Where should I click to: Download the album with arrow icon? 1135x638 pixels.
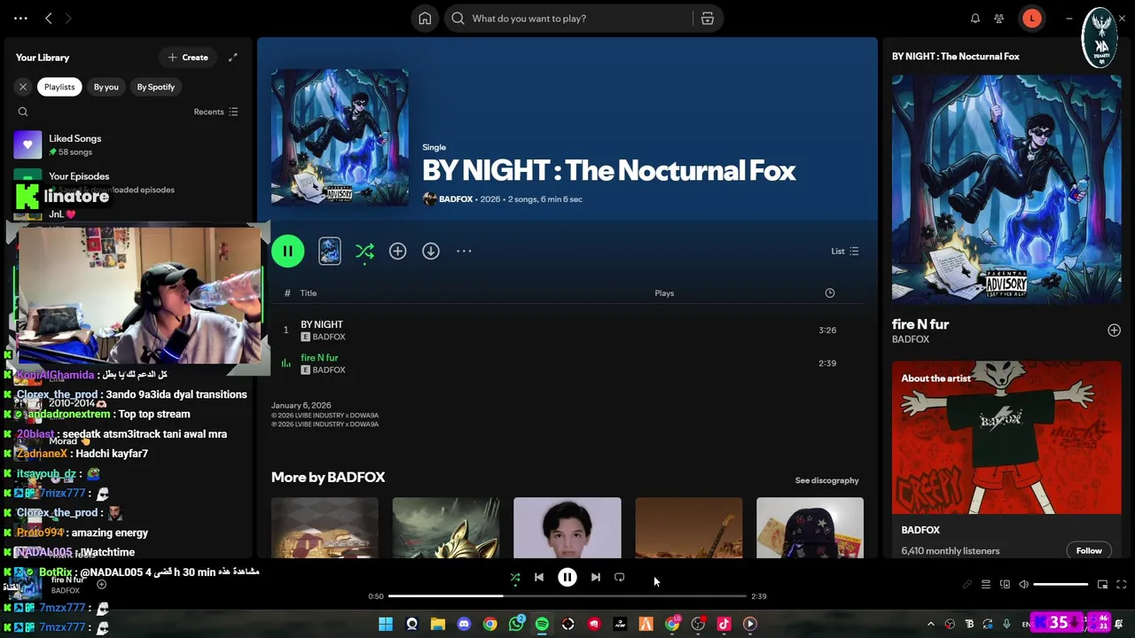(431, 252)
